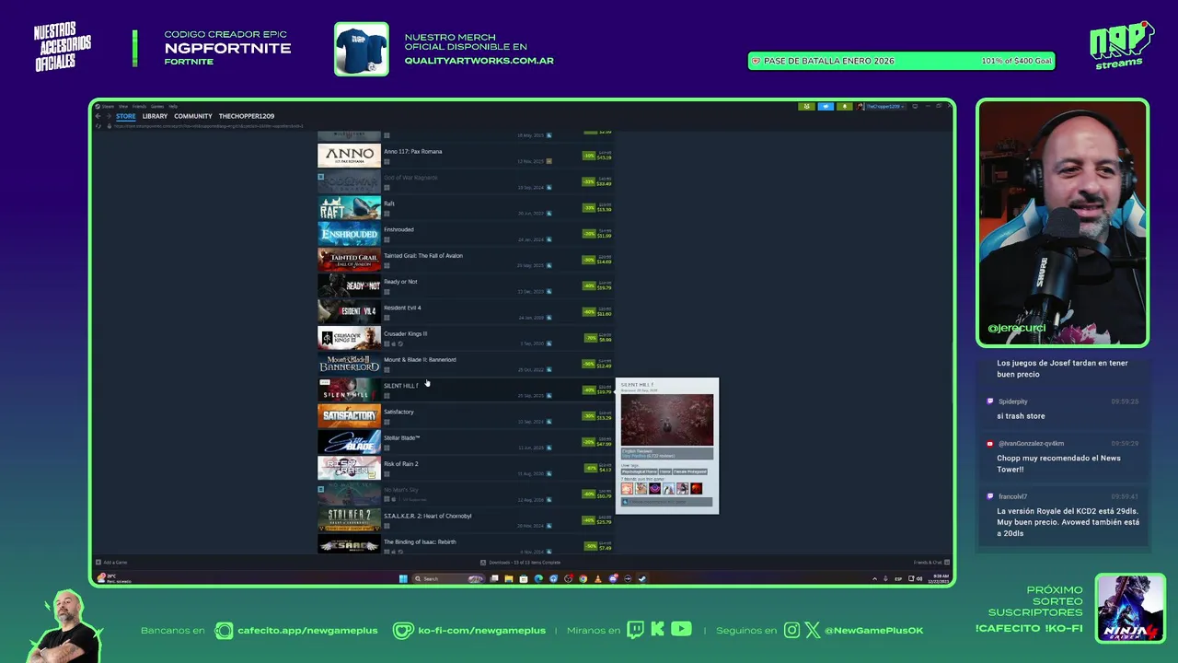Click the last red friend avatar in popup
This screenshot has width=1178, height=663.
[696, 488]
